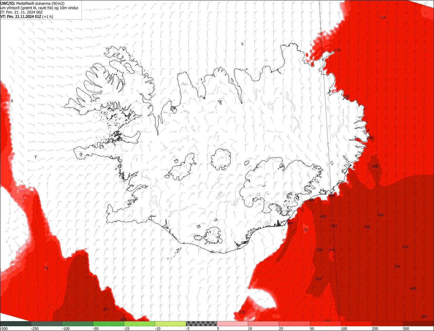The height and width of the screenshot is (331, 434).
Task: Click the '-25' label on the colour scale
Action: pyautogui.click(x=127, y=329)
